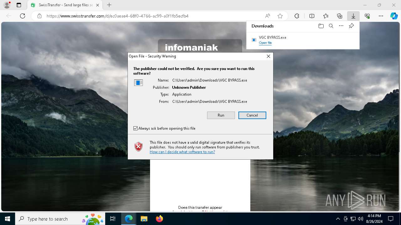Screen dimensions: 401x225
Task: Open How can I decide what software link
Action: click(x=182, y=152)
